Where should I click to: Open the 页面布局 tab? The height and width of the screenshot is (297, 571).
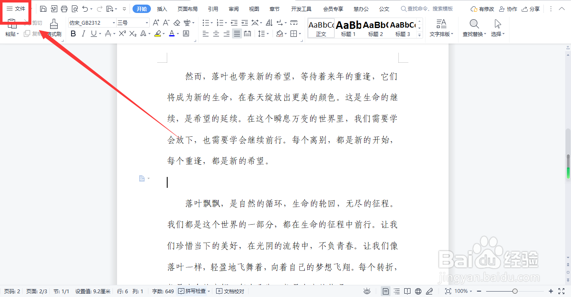pyautogui.click(x=187, y=9)
